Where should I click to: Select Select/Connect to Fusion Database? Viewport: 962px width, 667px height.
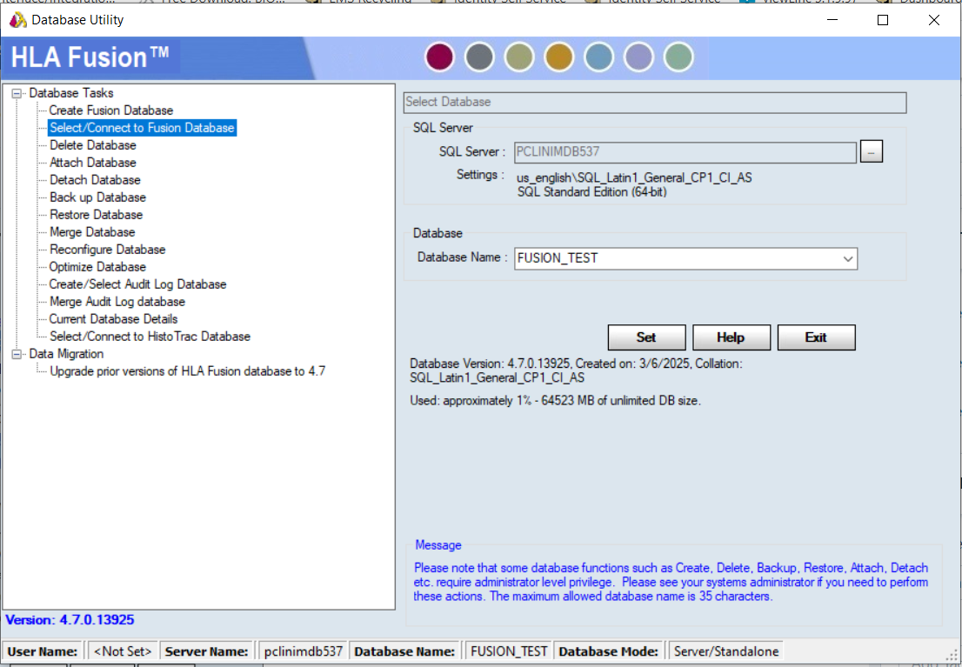coord(143,128)
